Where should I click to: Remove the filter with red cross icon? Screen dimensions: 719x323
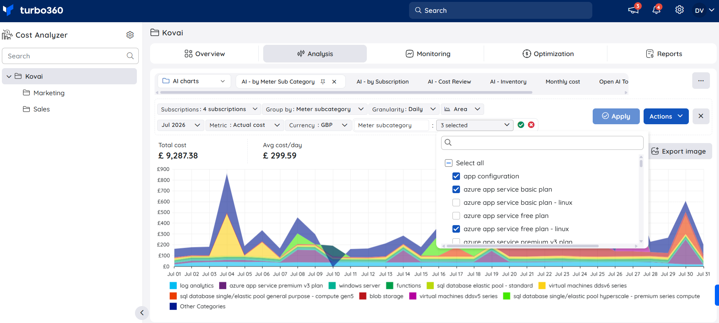click(531, 125)
